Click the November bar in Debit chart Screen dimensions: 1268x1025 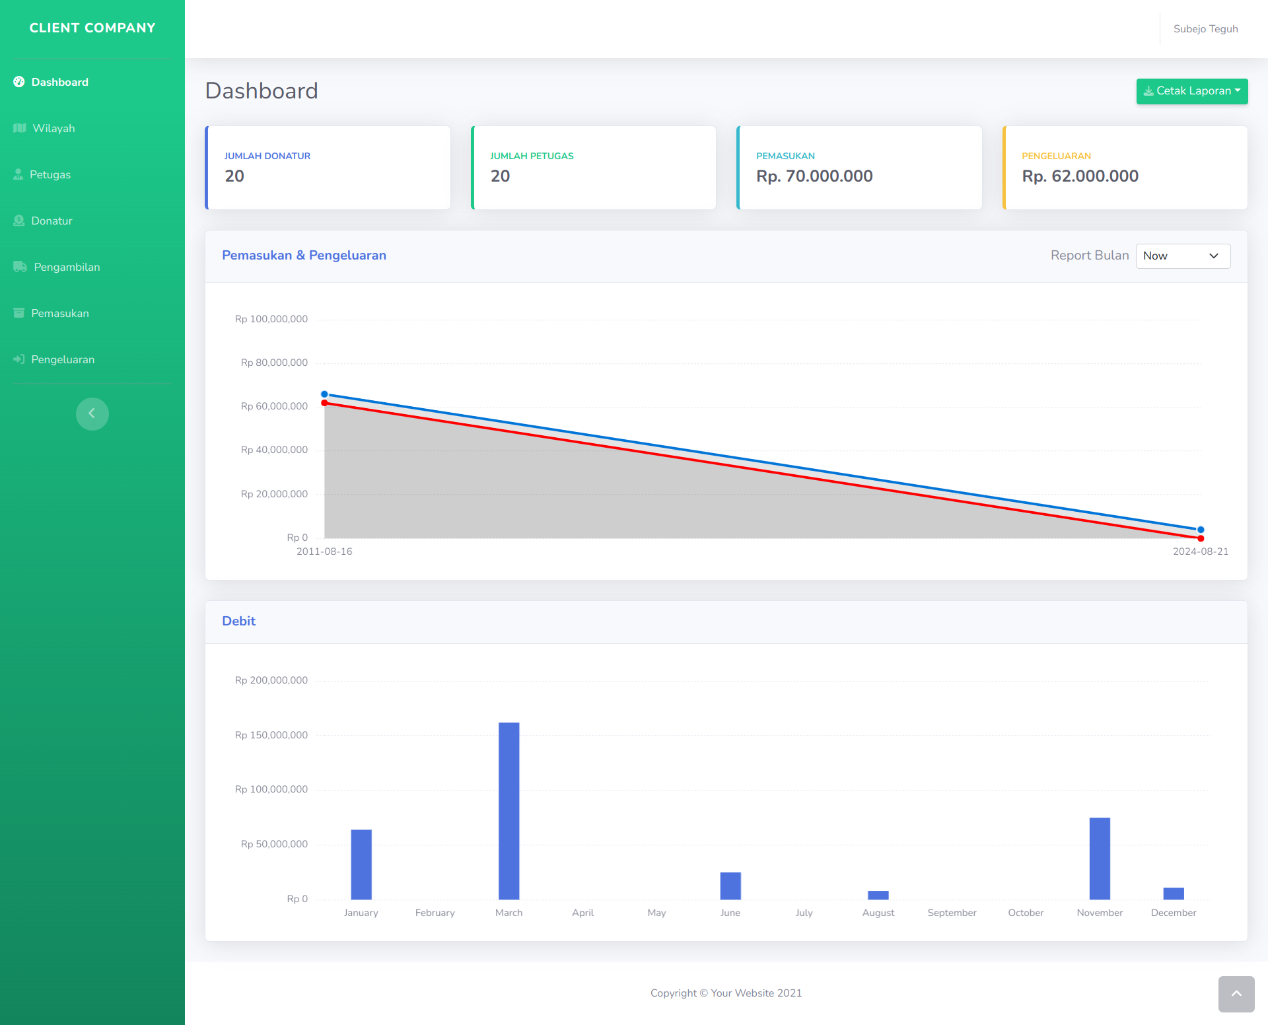[1100, 859]
